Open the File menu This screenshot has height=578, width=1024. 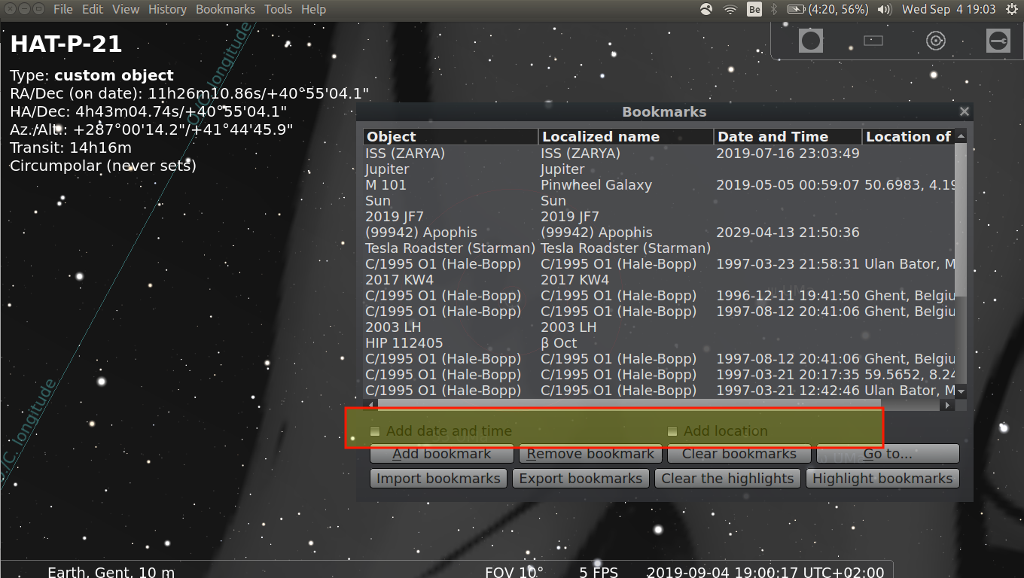63,9
